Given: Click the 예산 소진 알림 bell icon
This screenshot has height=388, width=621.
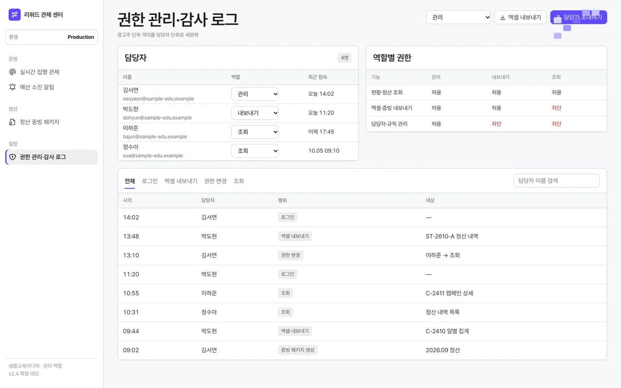Looking at the screenshot, I should coord(13,87).
